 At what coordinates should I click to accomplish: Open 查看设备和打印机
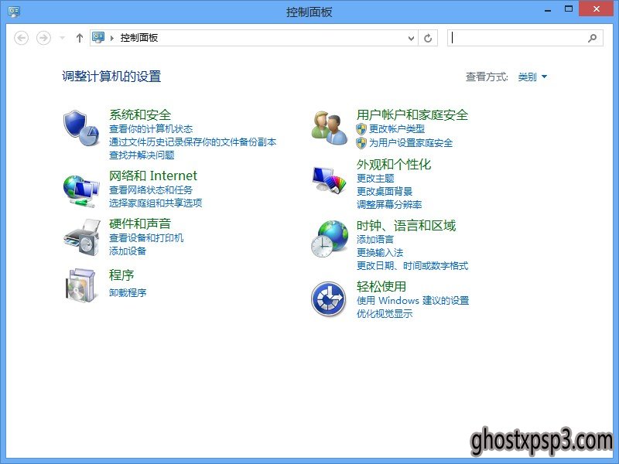146,237
